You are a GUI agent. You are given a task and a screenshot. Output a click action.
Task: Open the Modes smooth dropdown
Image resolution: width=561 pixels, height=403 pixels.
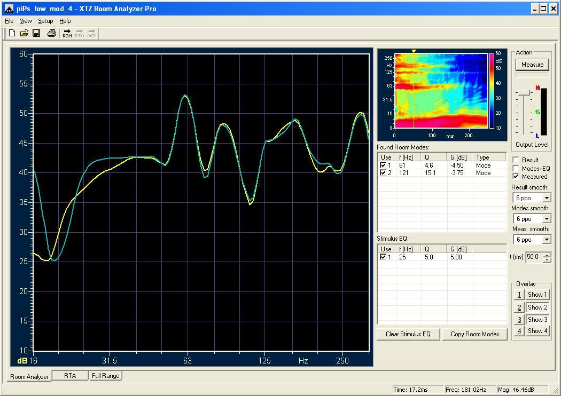547,218
